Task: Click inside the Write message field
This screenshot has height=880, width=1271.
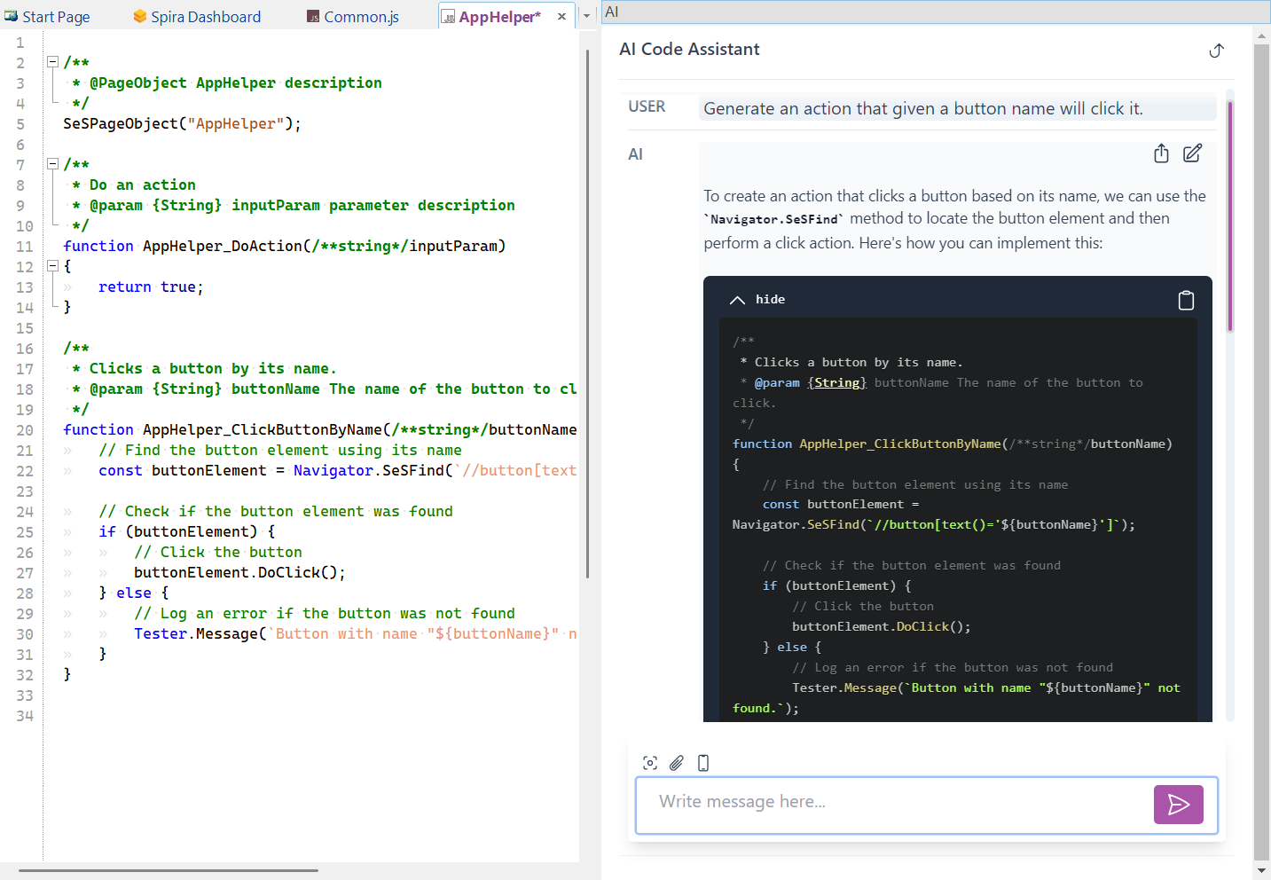Action: pos(887,805)
